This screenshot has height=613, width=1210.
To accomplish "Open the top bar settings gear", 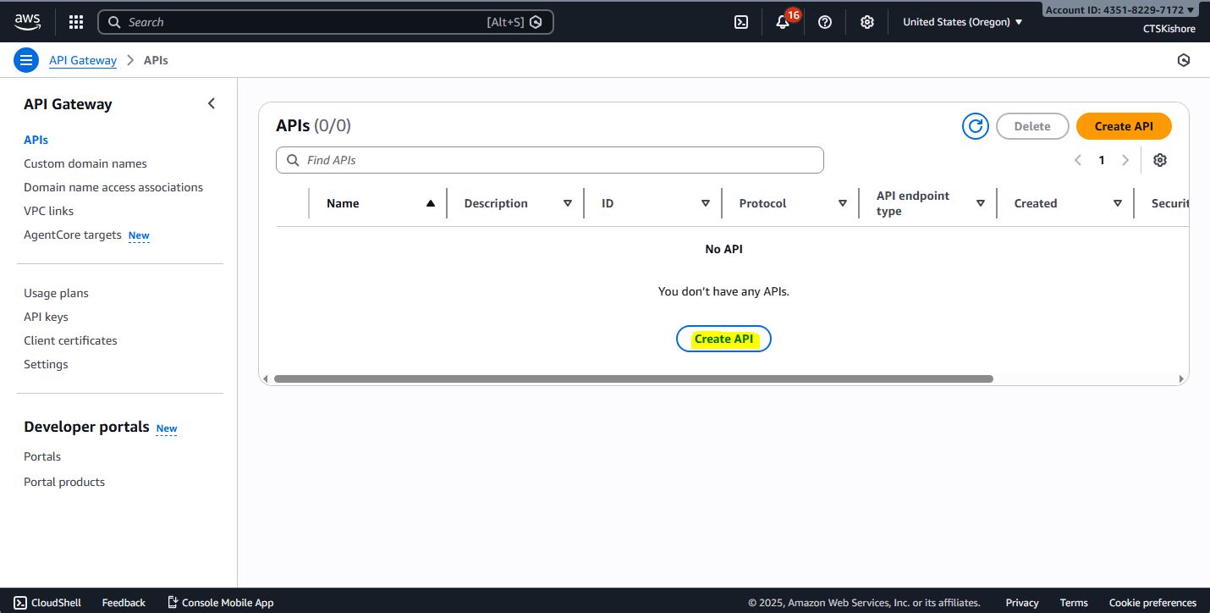I will 866,22.
